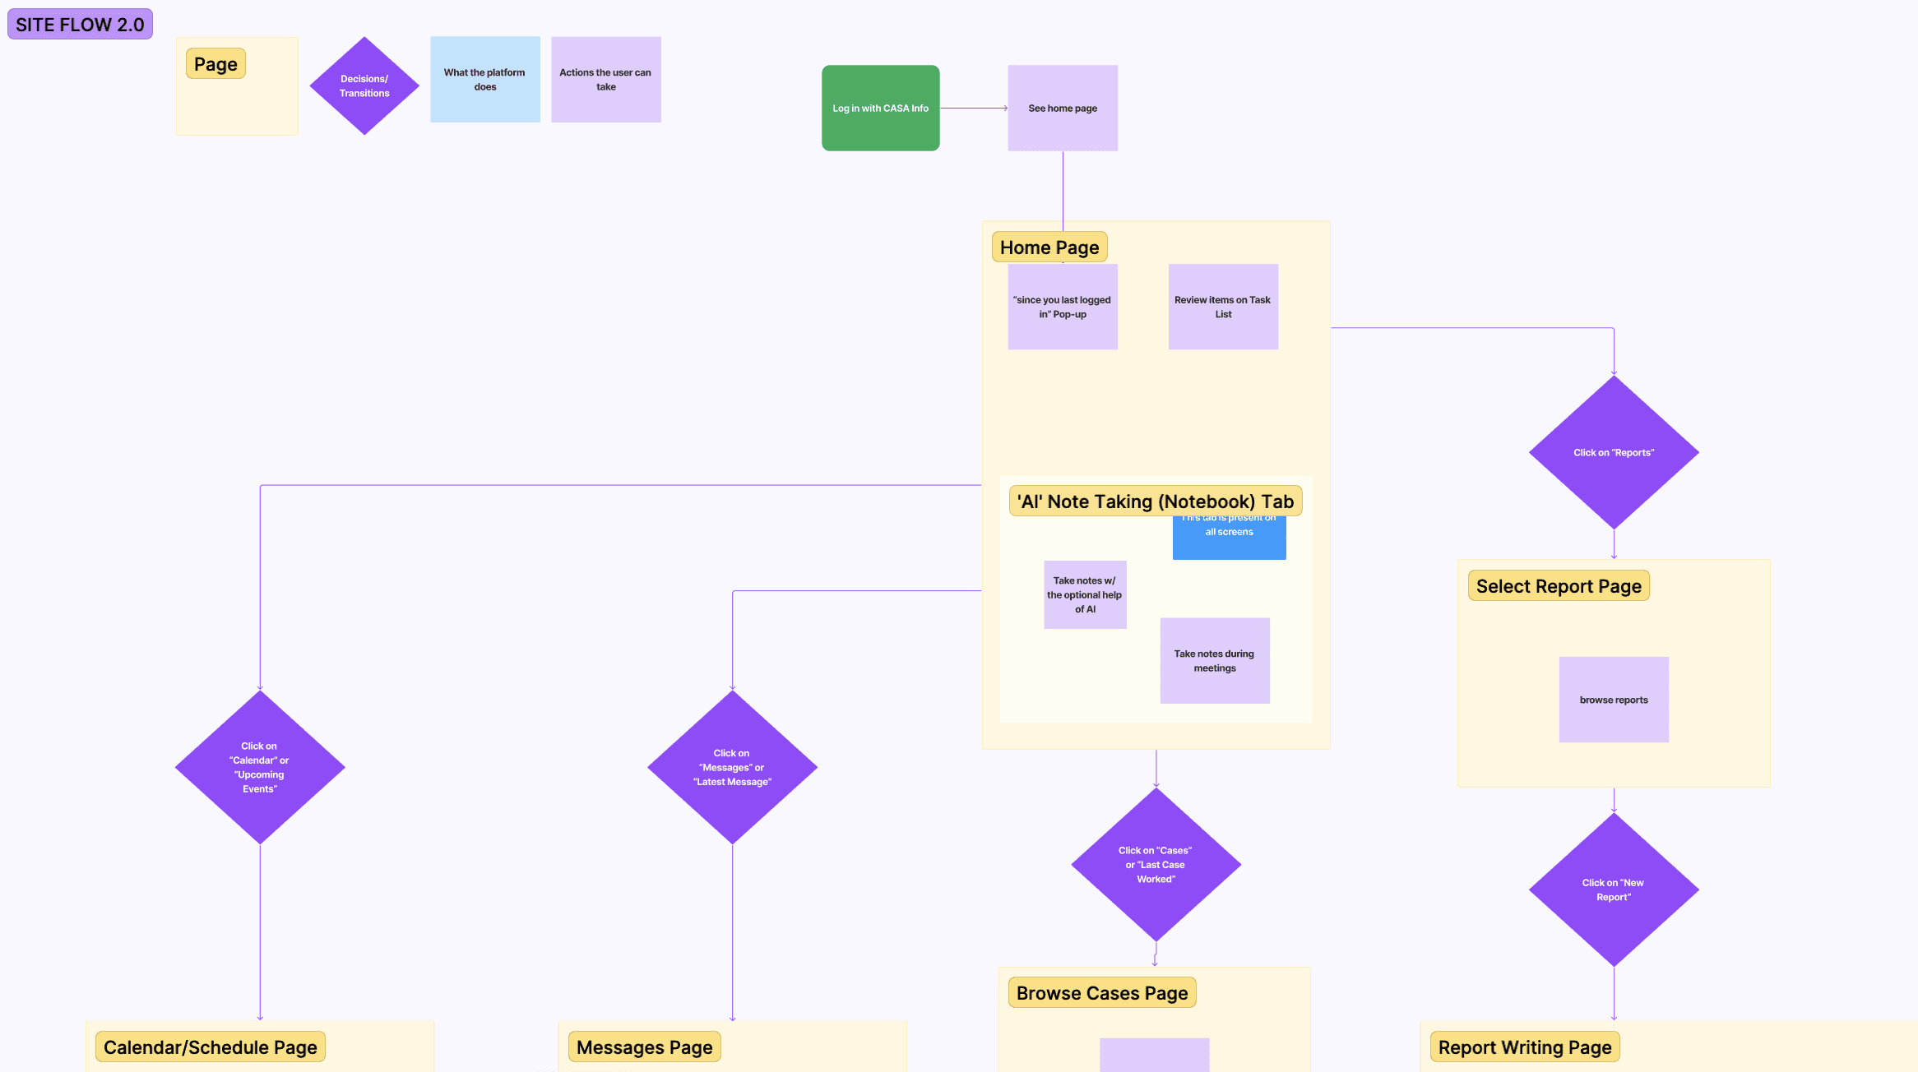1918x1072 pixels.
Task: Click the 'Take notes during meetings' note
Action: tap(1214, 660)
